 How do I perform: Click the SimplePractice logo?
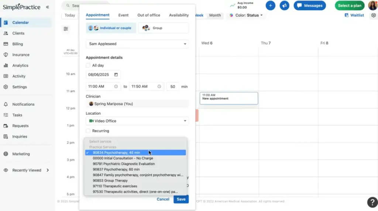pos(21,7)
